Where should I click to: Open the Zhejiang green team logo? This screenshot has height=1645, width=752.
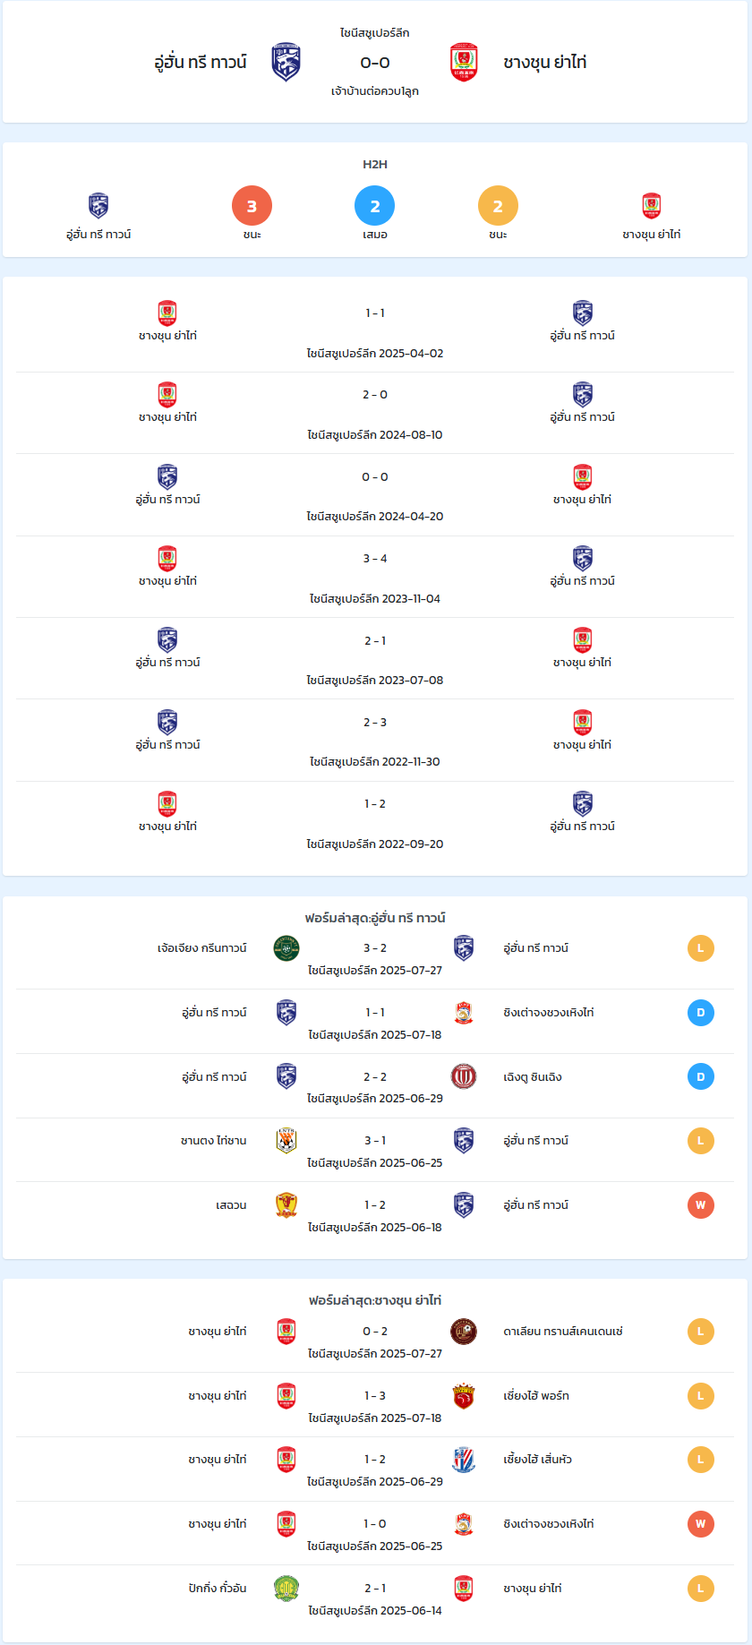286,948
